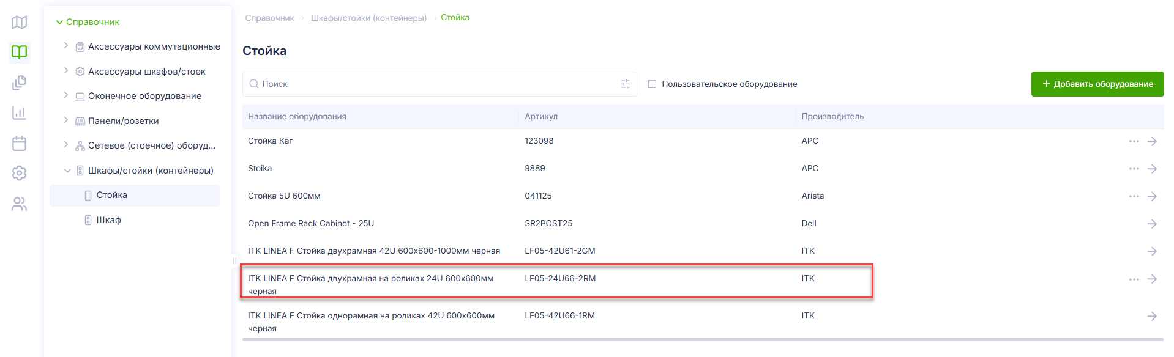Screen dimensions: 1174x357
Task: Expand Аксессуары коммутационные node
Action: [66, 46]
